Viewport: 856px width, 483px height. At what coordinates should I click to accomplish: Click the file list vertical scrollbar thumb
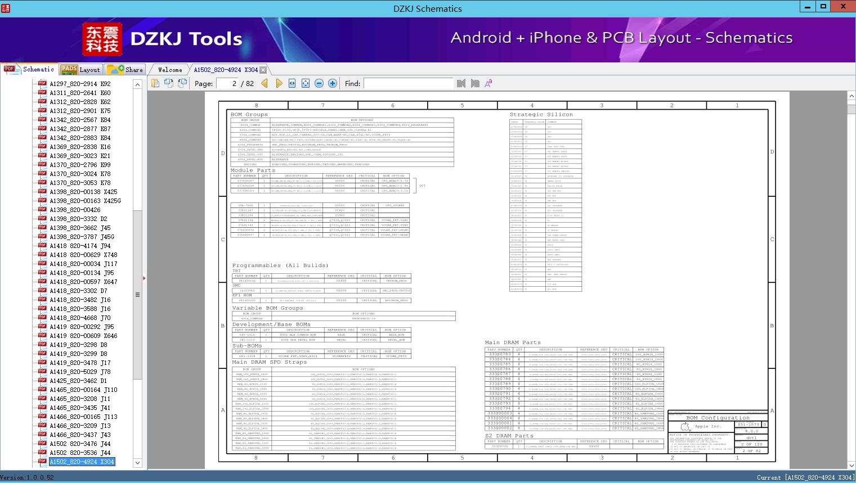137,294
